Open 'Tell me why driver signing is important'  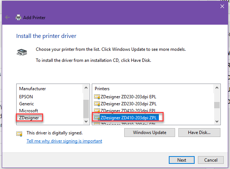click(x=64, y=141)
